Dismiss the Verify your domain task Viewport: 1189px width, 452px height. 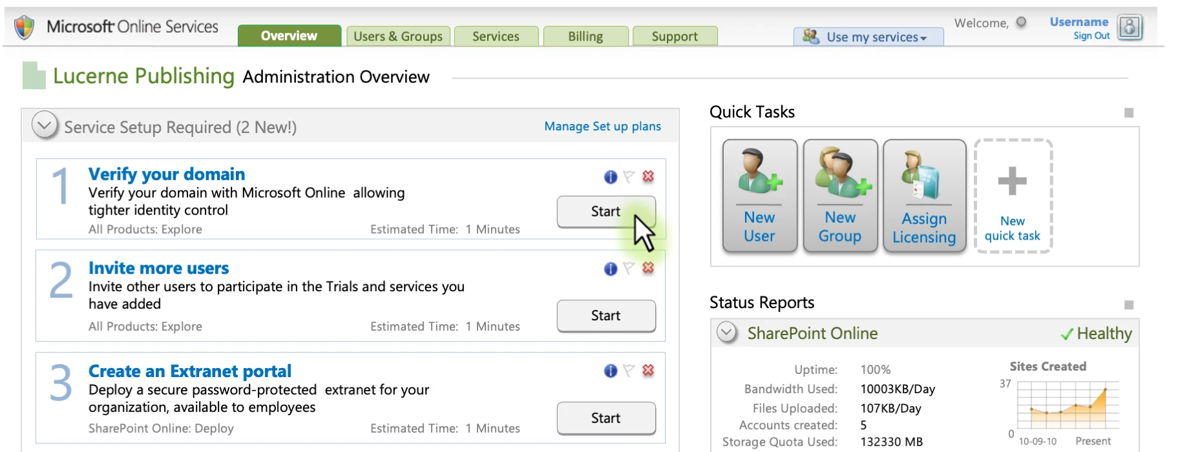[648, 176]
